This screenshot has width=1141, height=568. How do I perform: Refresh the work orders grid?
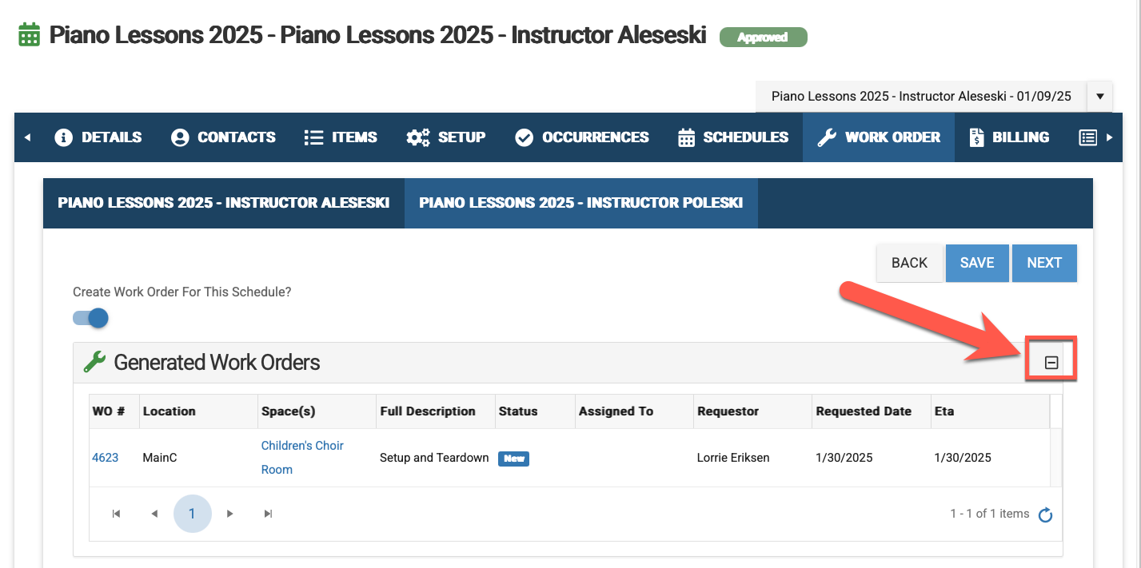[x=1045, y=515]
